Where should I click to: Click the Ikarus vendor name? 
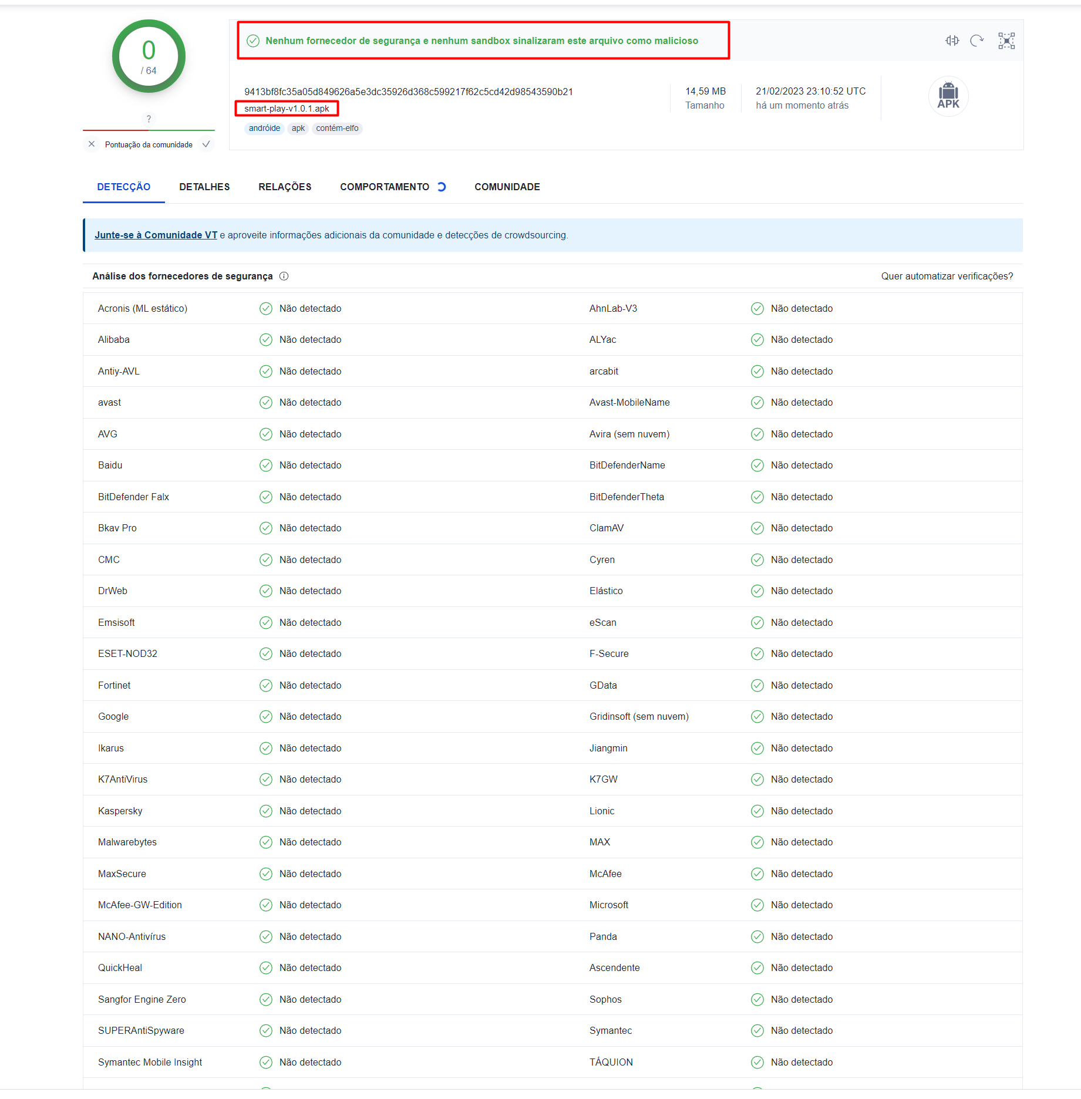(111, 748)
